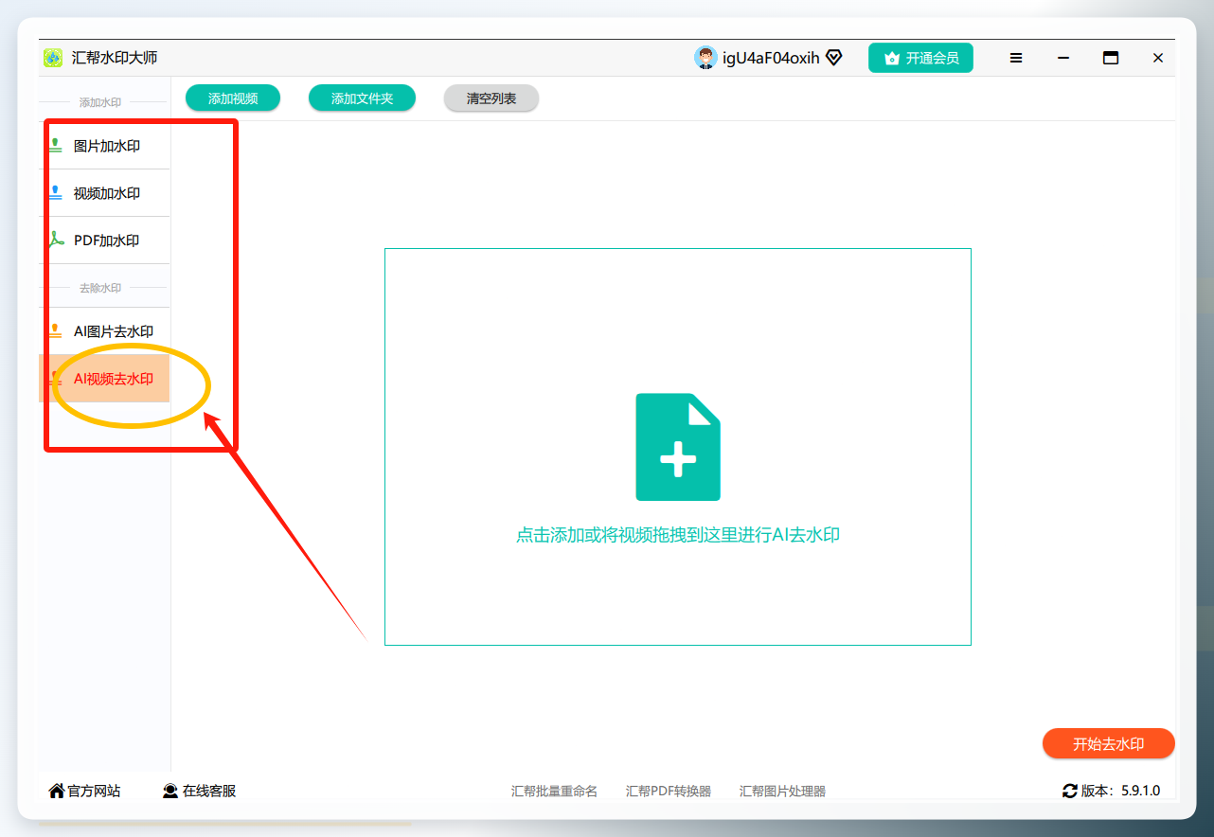Minimize the application window
This screenshot has height=837, width=1214.
pos(1063,58)
